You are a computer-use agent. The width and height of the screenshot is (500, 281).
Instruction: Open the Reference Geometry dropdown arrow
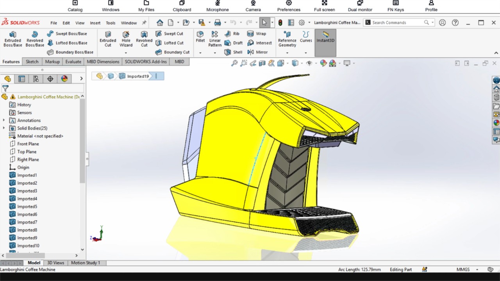point(287,53)
